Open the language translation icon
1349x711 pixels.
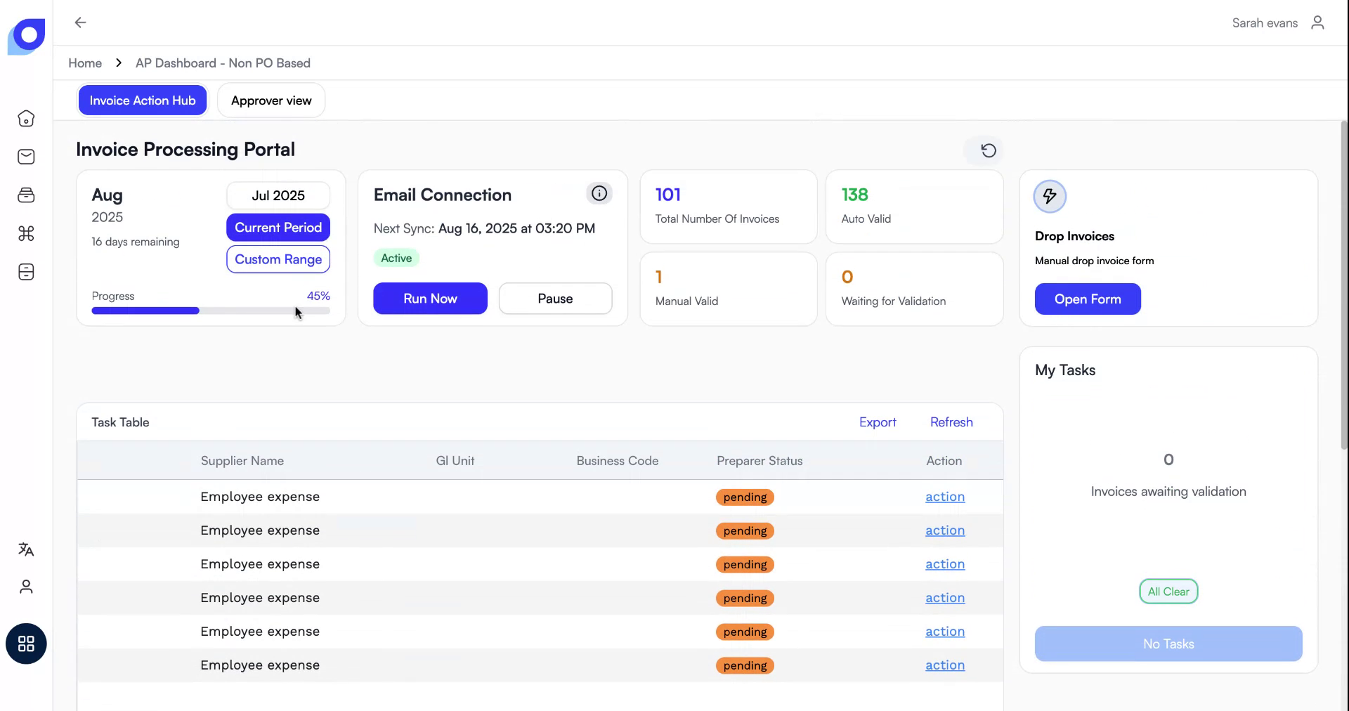[x=25, y=549]
